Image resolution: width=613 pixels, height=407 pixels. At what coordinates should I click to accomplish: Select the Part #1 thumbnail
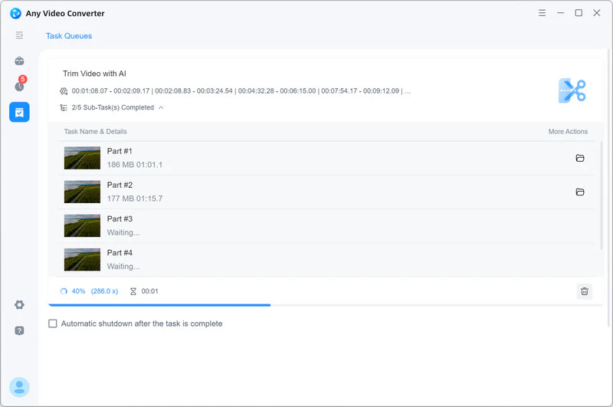[x=82, y=158]
